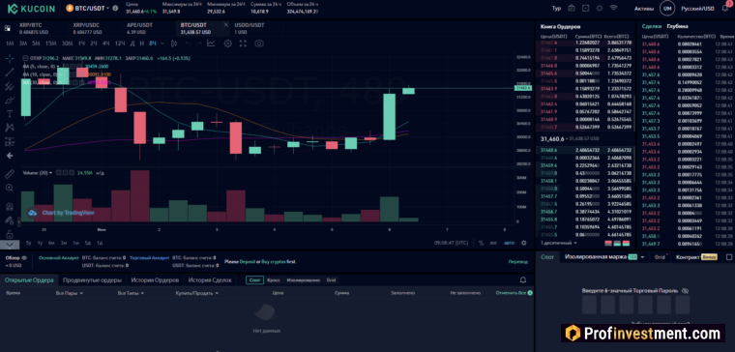This screenshot has height=352, width=735.
Task: Set chart date range to 5д
Action: point(88,243)
